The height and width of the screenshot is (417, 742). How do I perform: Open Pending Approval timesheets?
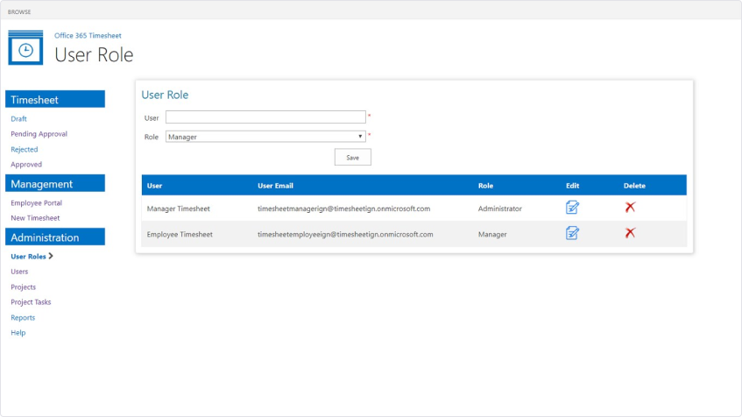pos(39,134)
